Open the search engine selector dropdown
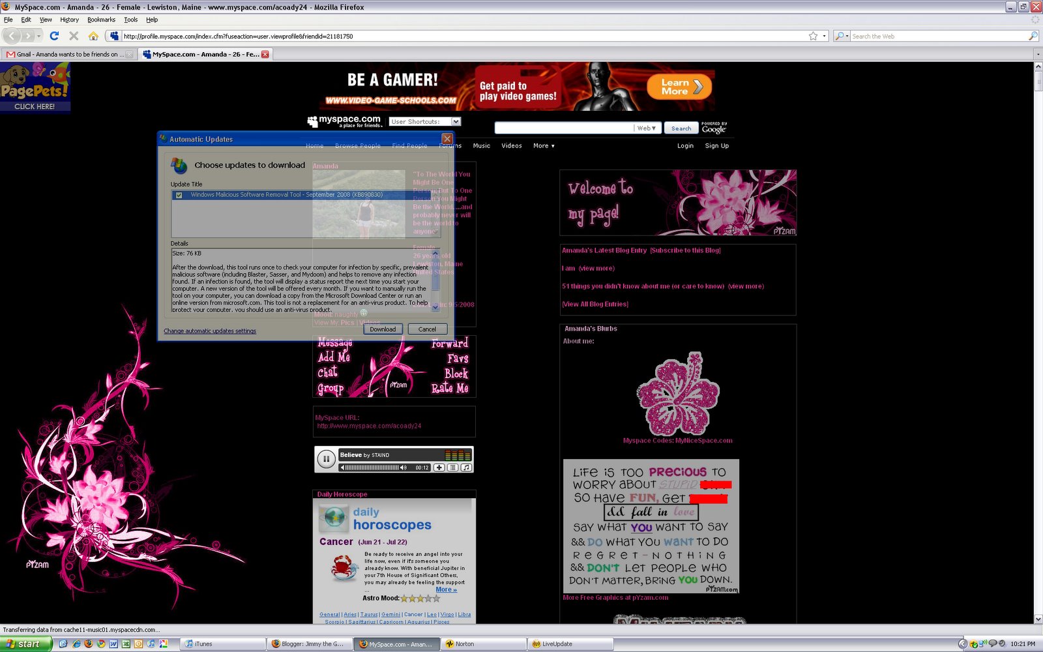 [x=842, y=36]
